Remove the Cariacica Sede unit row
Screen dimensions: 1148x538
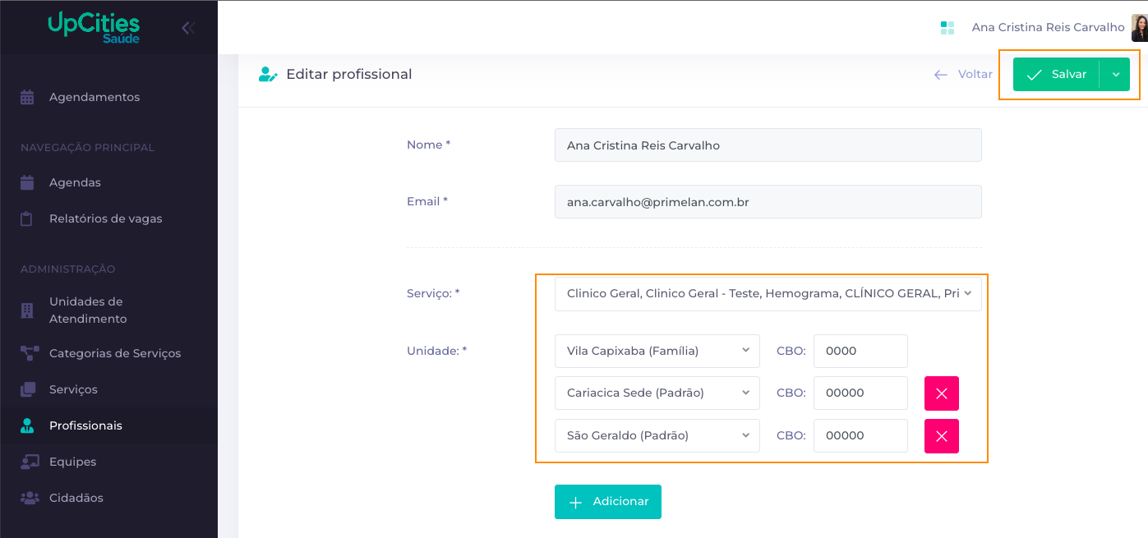(942, 393)
